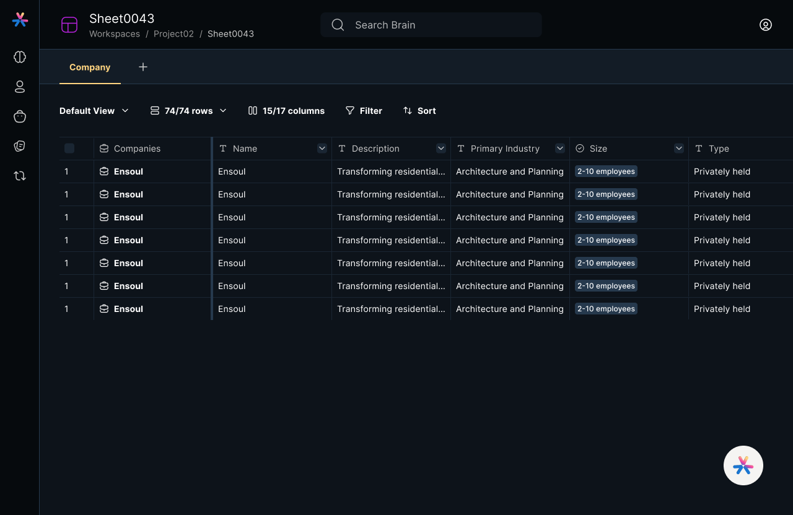The image size is (793, 515).
Task: Click the loop arrows sidebar icon
Action: tap(20, 176)
